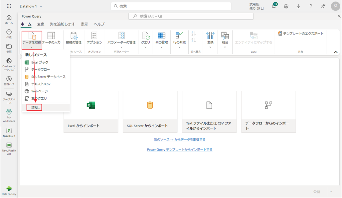
Task: Click the Power Query 検索 (Alt + Q) field
Action: coord(191,16)
